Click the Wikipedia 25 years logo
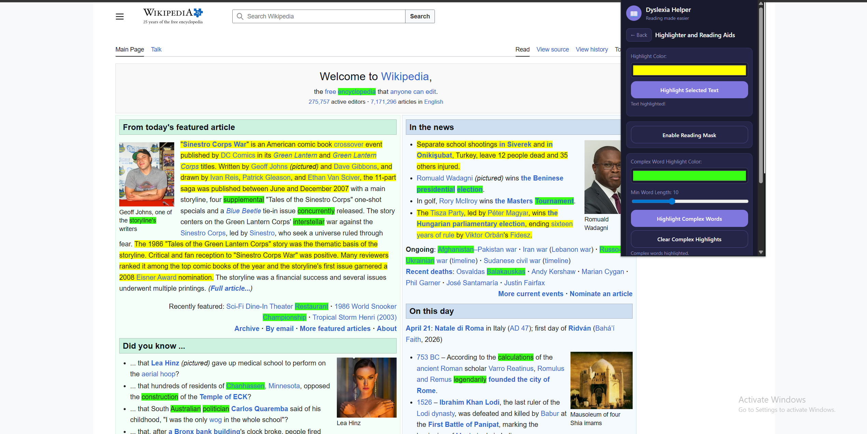 pos(173,16)
